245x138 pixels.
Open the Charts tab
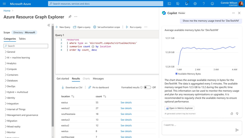(x=86, y=79)
